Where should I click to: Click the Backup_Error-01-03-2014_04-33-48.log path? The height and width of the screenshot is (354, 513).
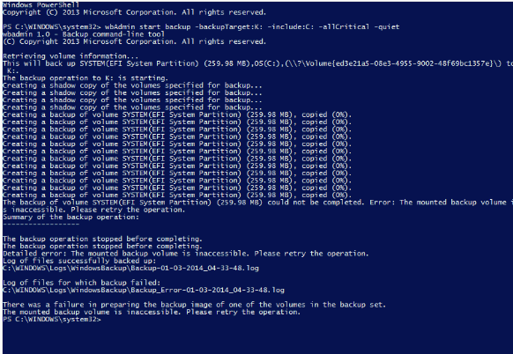tap(144, 291)
